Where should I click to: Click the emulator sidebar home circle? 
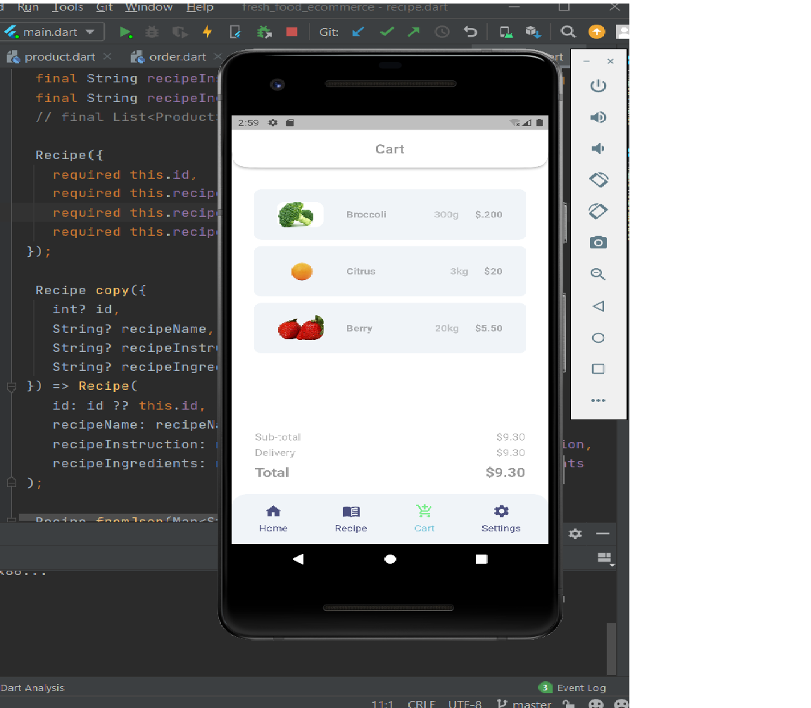[598, 338]
